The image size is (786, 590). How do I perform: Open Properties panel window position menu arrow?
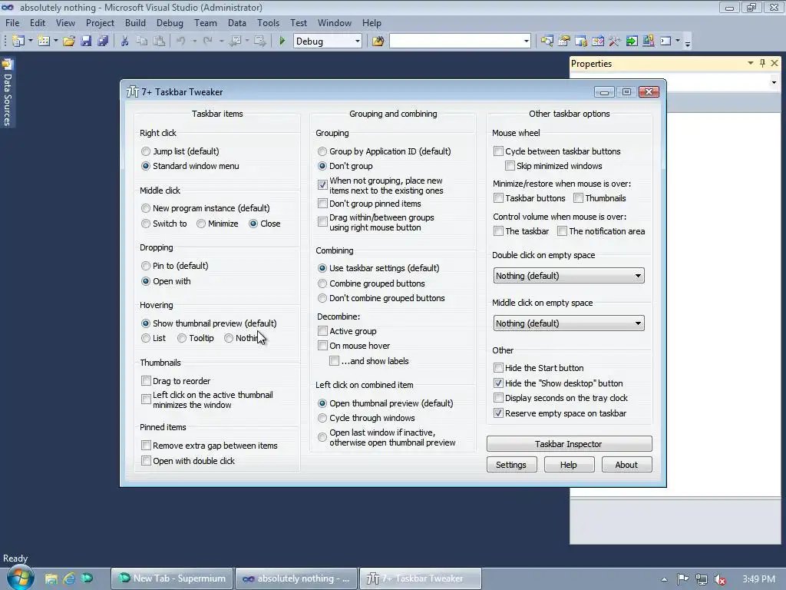click(x=751, y=63)
